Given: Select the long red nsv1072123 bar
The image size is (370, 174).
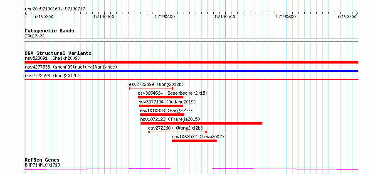Looking at the screenshot, I should 201,123.
